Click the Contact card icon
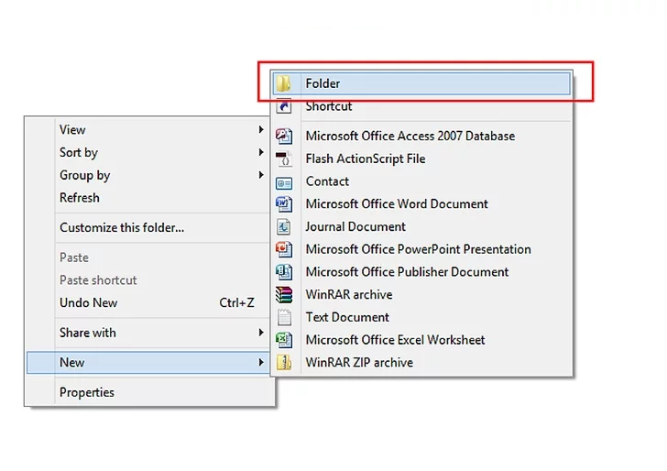667x471 pixels. 284,183
